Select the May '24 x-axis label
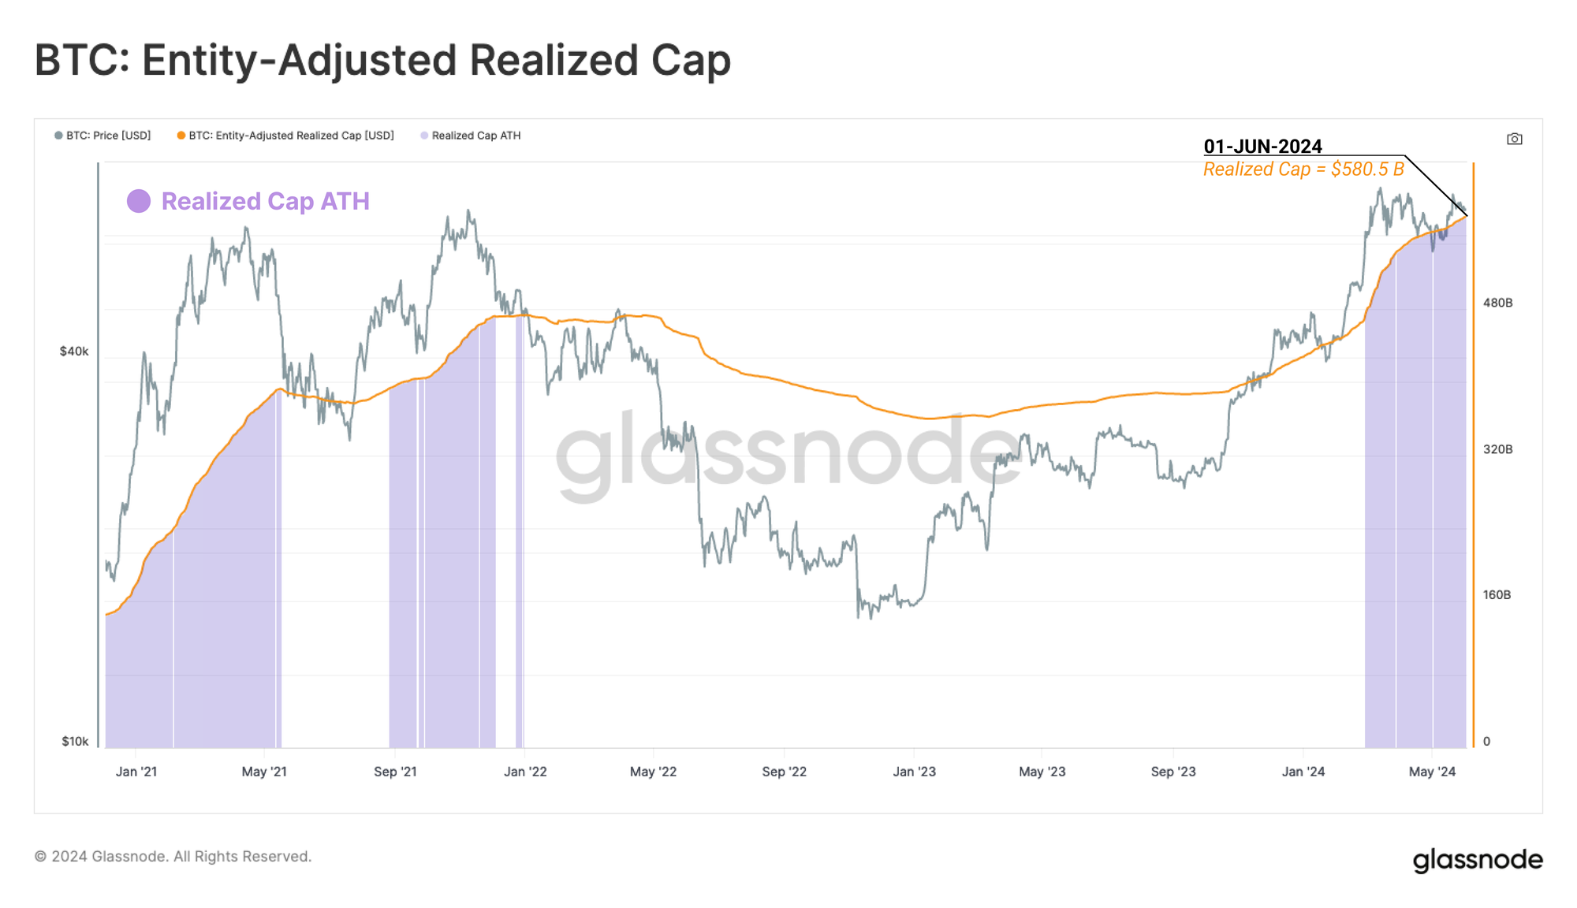1577x908 pixels. pyautogui.click(x=1432, y=772)
